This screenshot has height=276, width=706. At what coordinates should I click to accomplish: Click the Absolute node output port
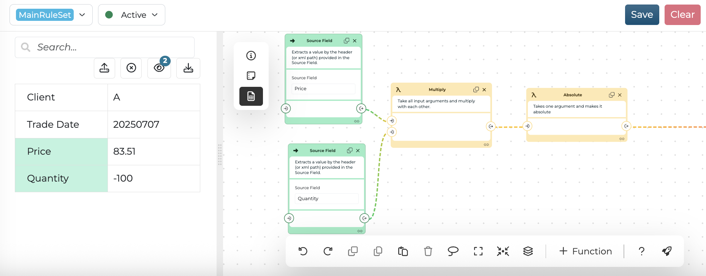coord(627,126)
